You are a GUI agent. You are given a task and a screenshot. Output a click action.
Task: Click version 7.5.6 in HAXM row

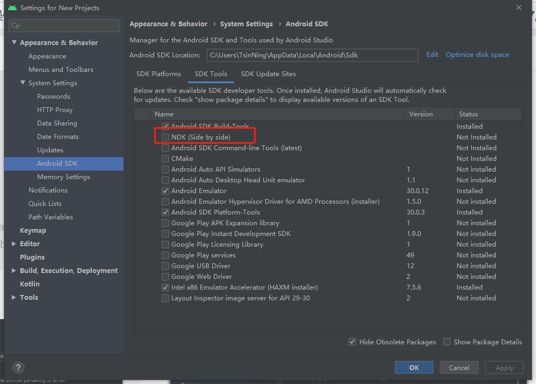[414, 287]
